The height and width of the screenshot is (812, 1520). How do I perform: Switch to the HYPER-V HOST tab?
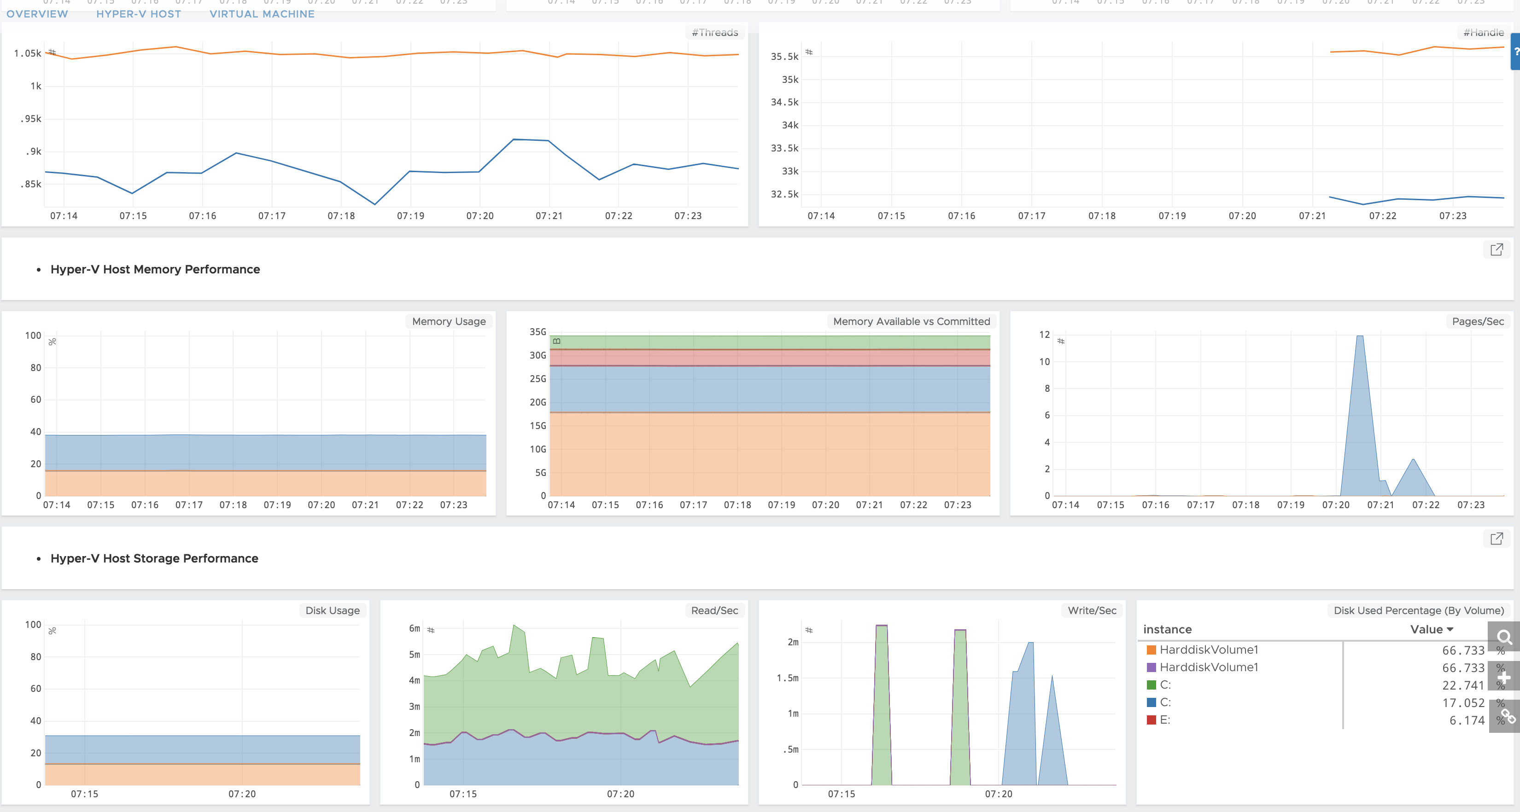pyautogui.click(x=139, y=13)
